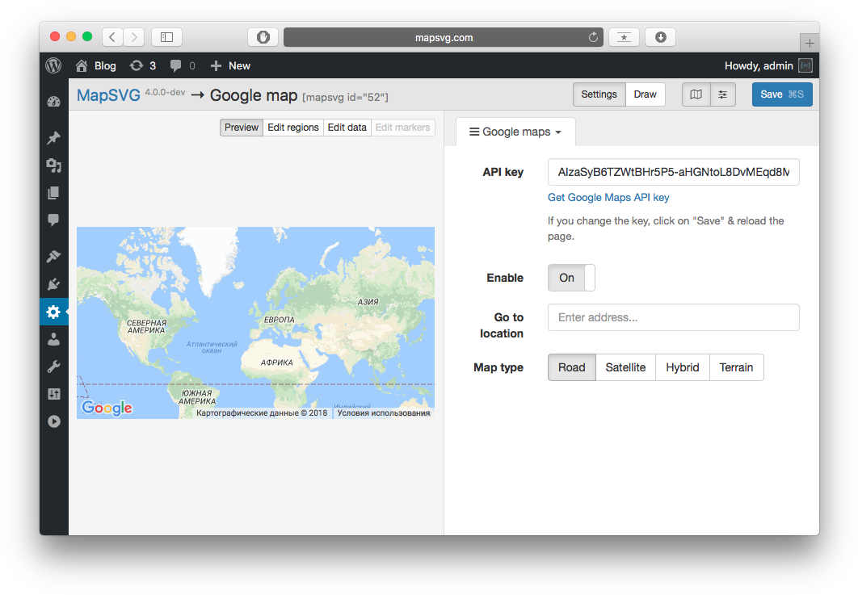Reload the page in Safari

(593, 37)
